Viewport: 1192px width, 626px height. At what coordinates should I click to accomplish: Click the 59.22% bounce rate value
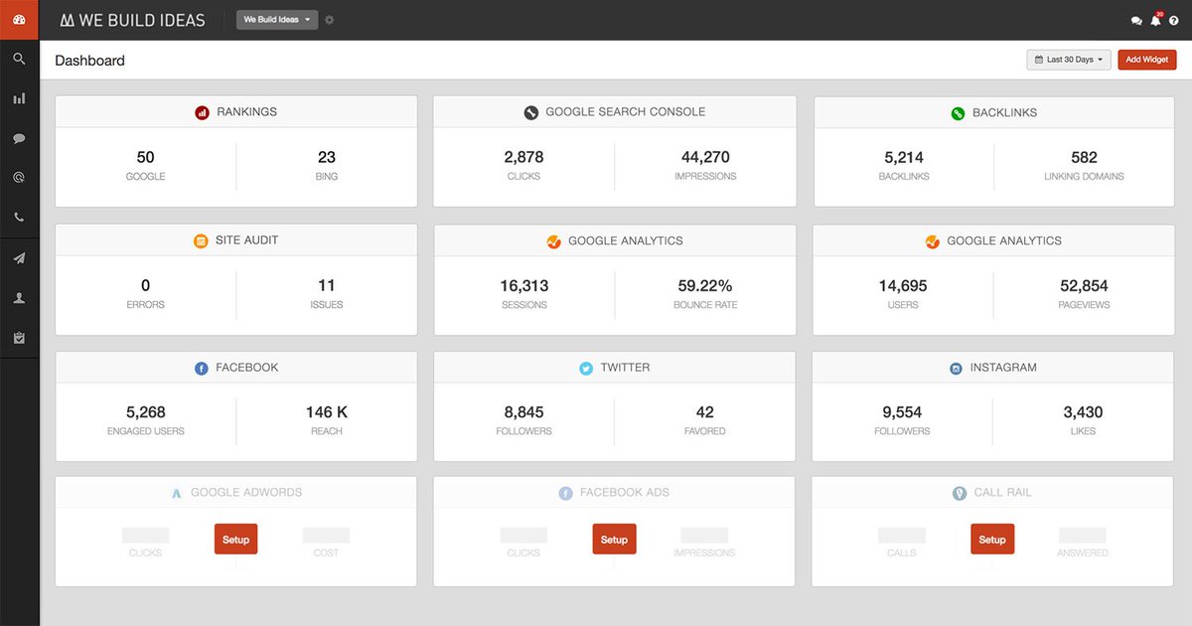pyautogui.click(x=705, y=285)
